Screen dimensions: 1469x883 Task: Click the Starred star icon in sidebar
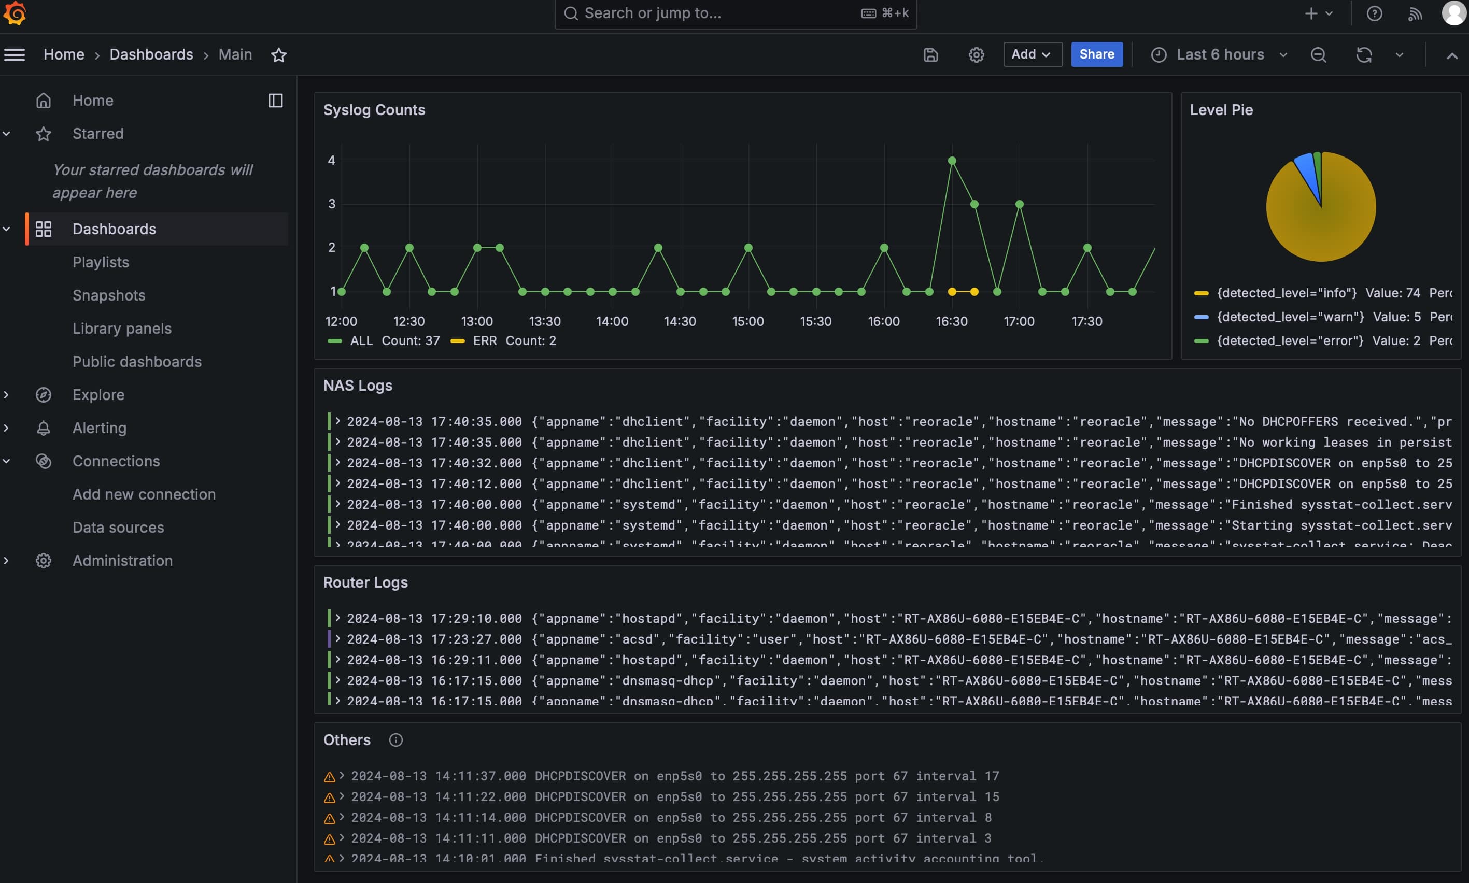point(44,134)
